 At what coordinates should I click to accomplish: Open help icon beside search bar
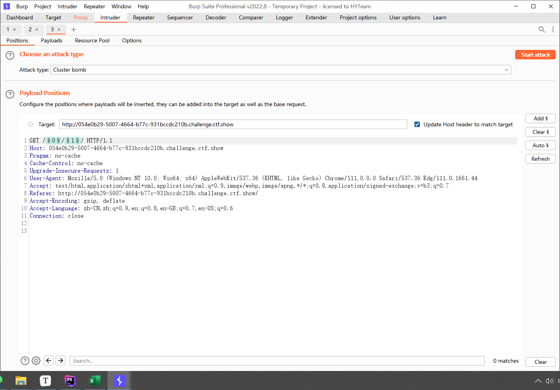(x=25, y=361)
